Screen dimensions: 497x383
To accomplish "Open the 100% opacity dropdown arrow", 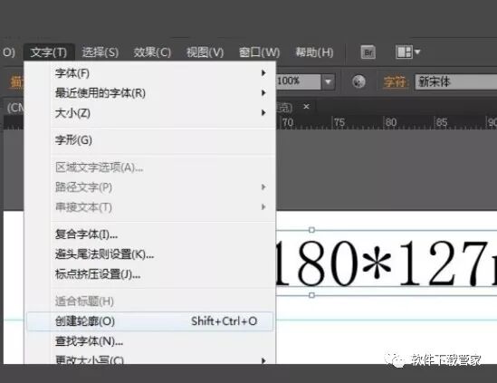I will (x=328, y=81).
